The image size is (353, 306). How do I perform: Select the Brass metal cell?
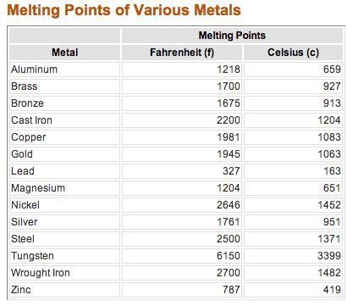tap(64, 86)
